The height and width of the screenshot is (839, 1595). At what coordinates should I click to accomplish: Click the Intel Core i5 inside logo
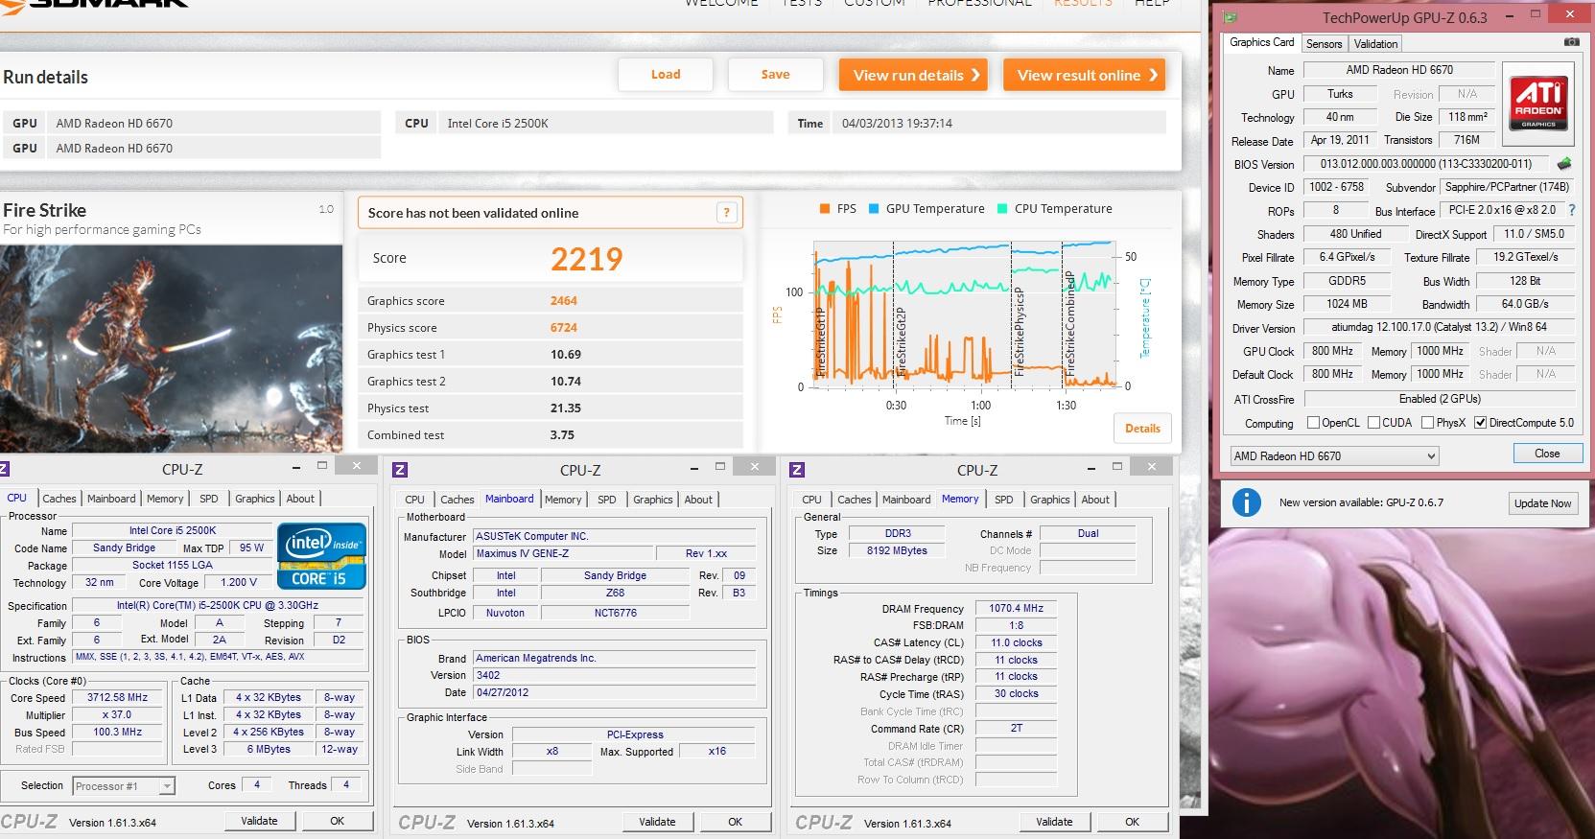(x=321, y=555)
